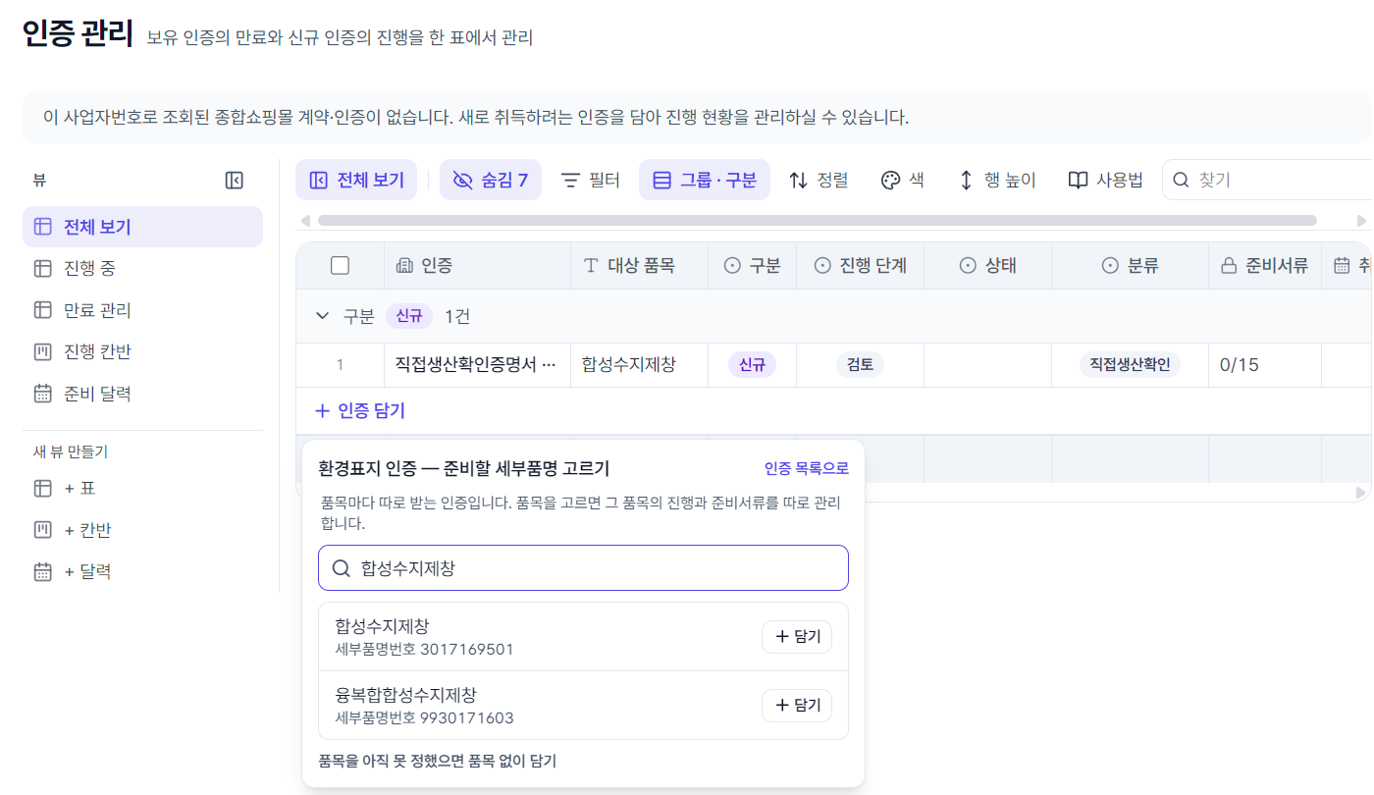Image resolution: width=1374 pixels, height=795 pixels.
Task: Click the 전체 보기 toolbar button
Action: (356, 180)
